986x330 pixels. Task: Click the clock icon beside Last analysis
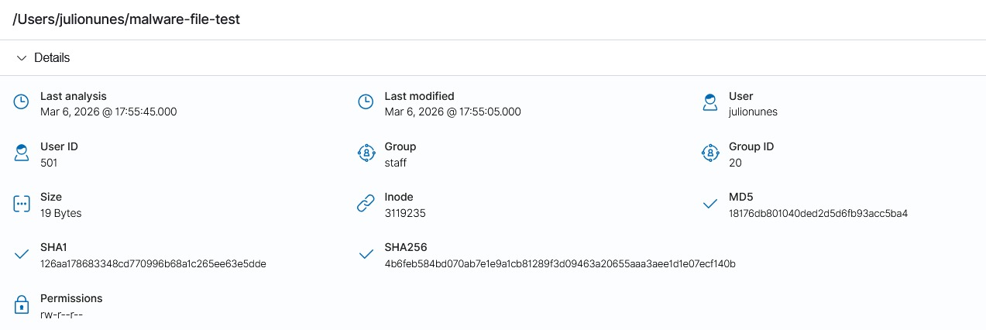pyautogui.click(x=22, y=102)
